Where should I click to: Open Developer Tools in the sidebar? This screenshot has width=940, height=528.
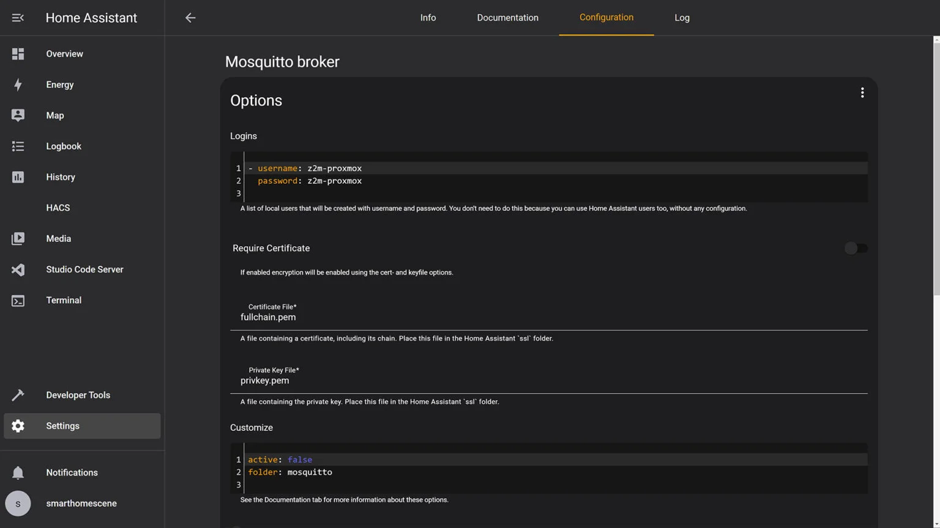pyautogui.click(x=82, y=395)
